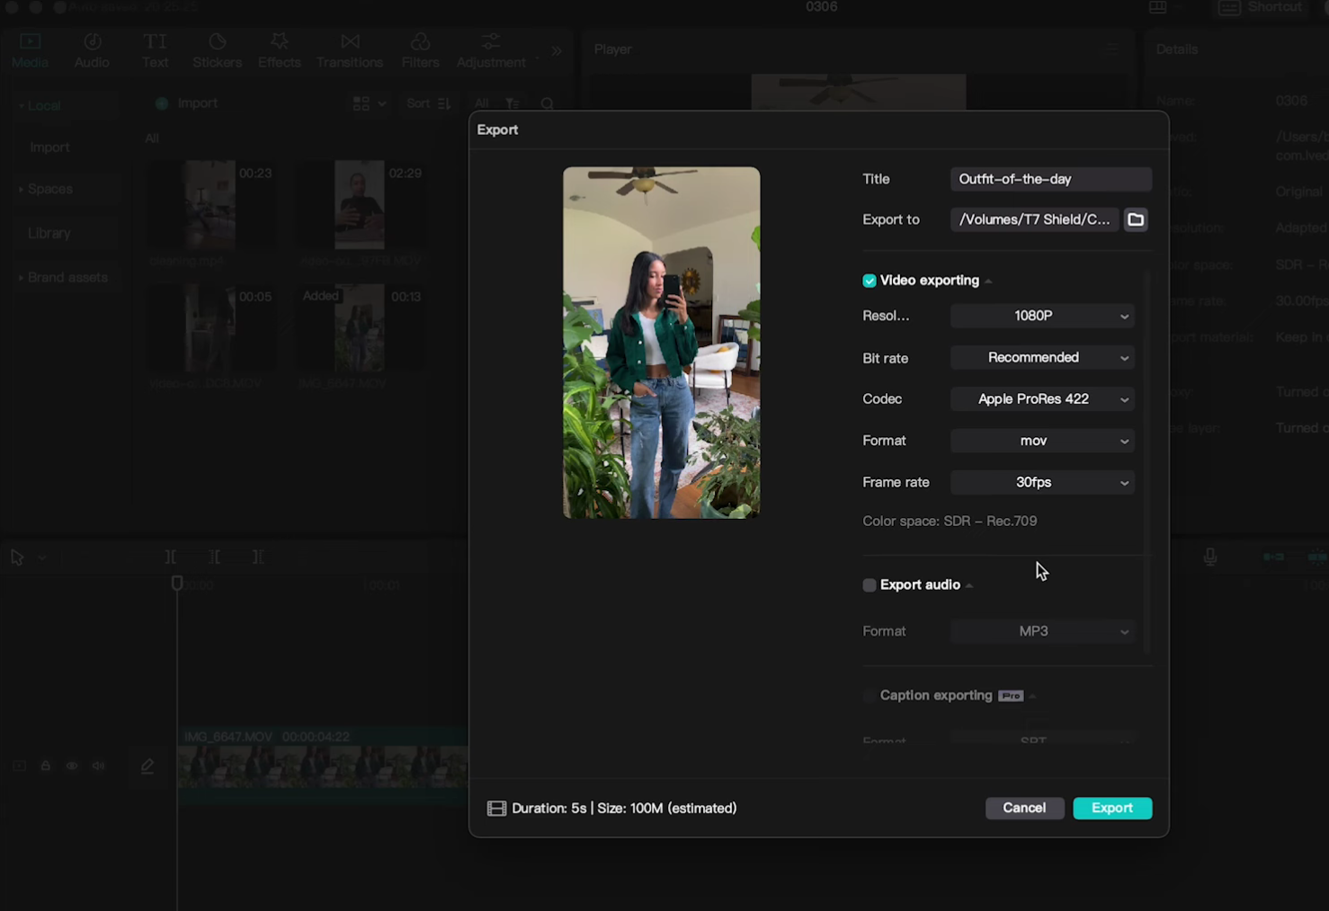Click the track cover edit pencil icon

click(x=147, y=766)
